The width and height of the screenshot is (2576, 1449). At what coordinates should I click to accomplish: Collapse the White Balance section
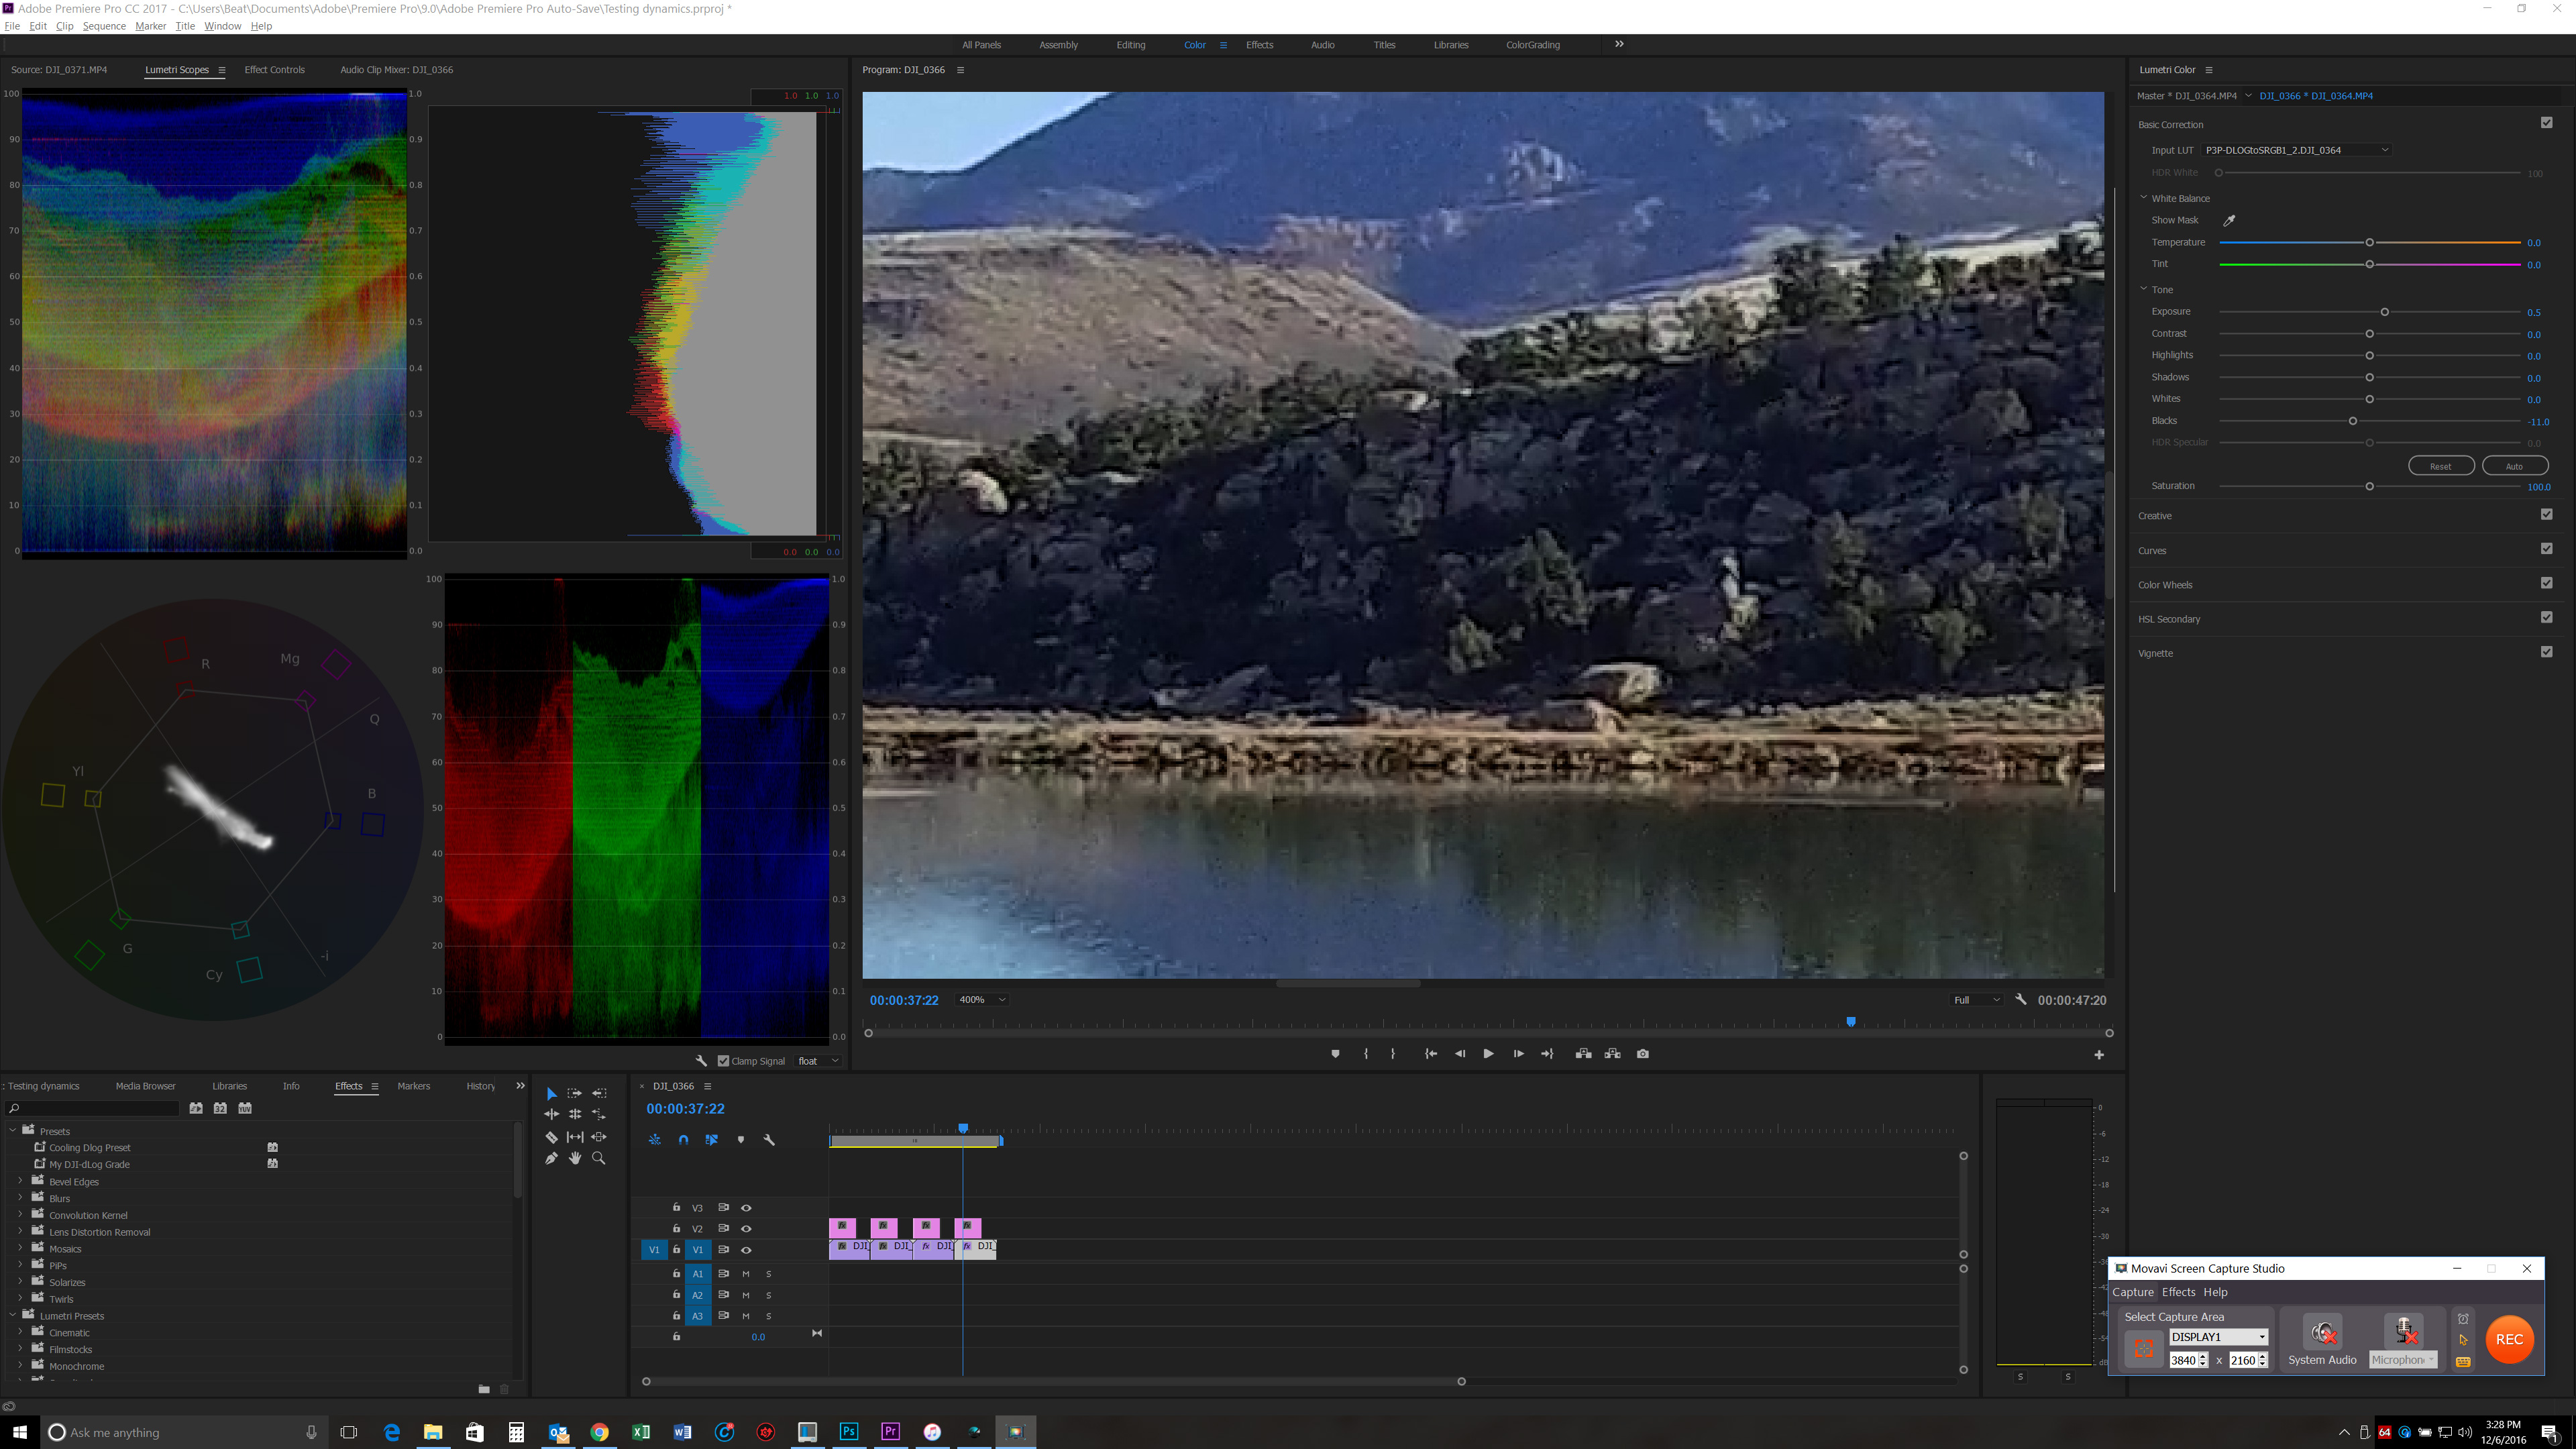tap(2143, 198)
